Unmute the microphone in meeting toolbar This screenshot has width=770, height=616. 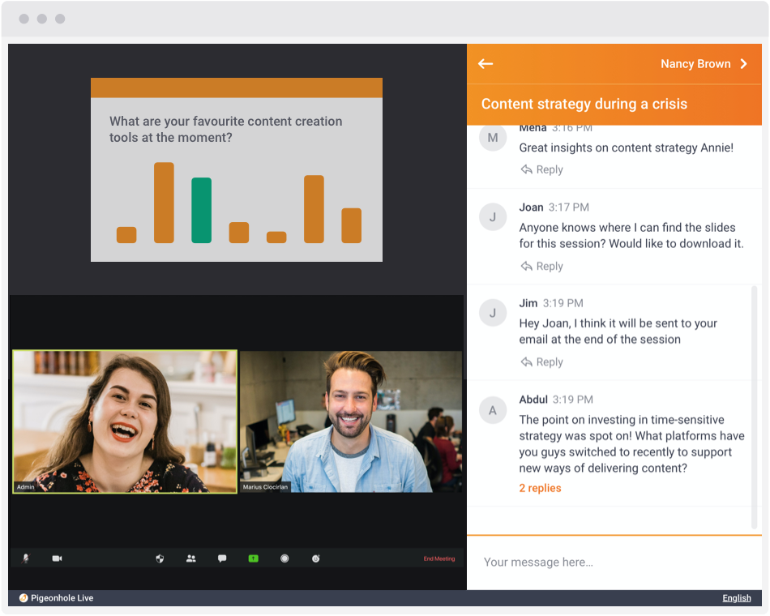26,558
